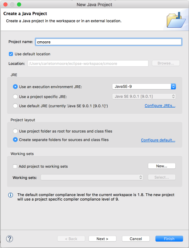Click the Location path text field
Screen dimensions: 189x248
click(88, 63)
